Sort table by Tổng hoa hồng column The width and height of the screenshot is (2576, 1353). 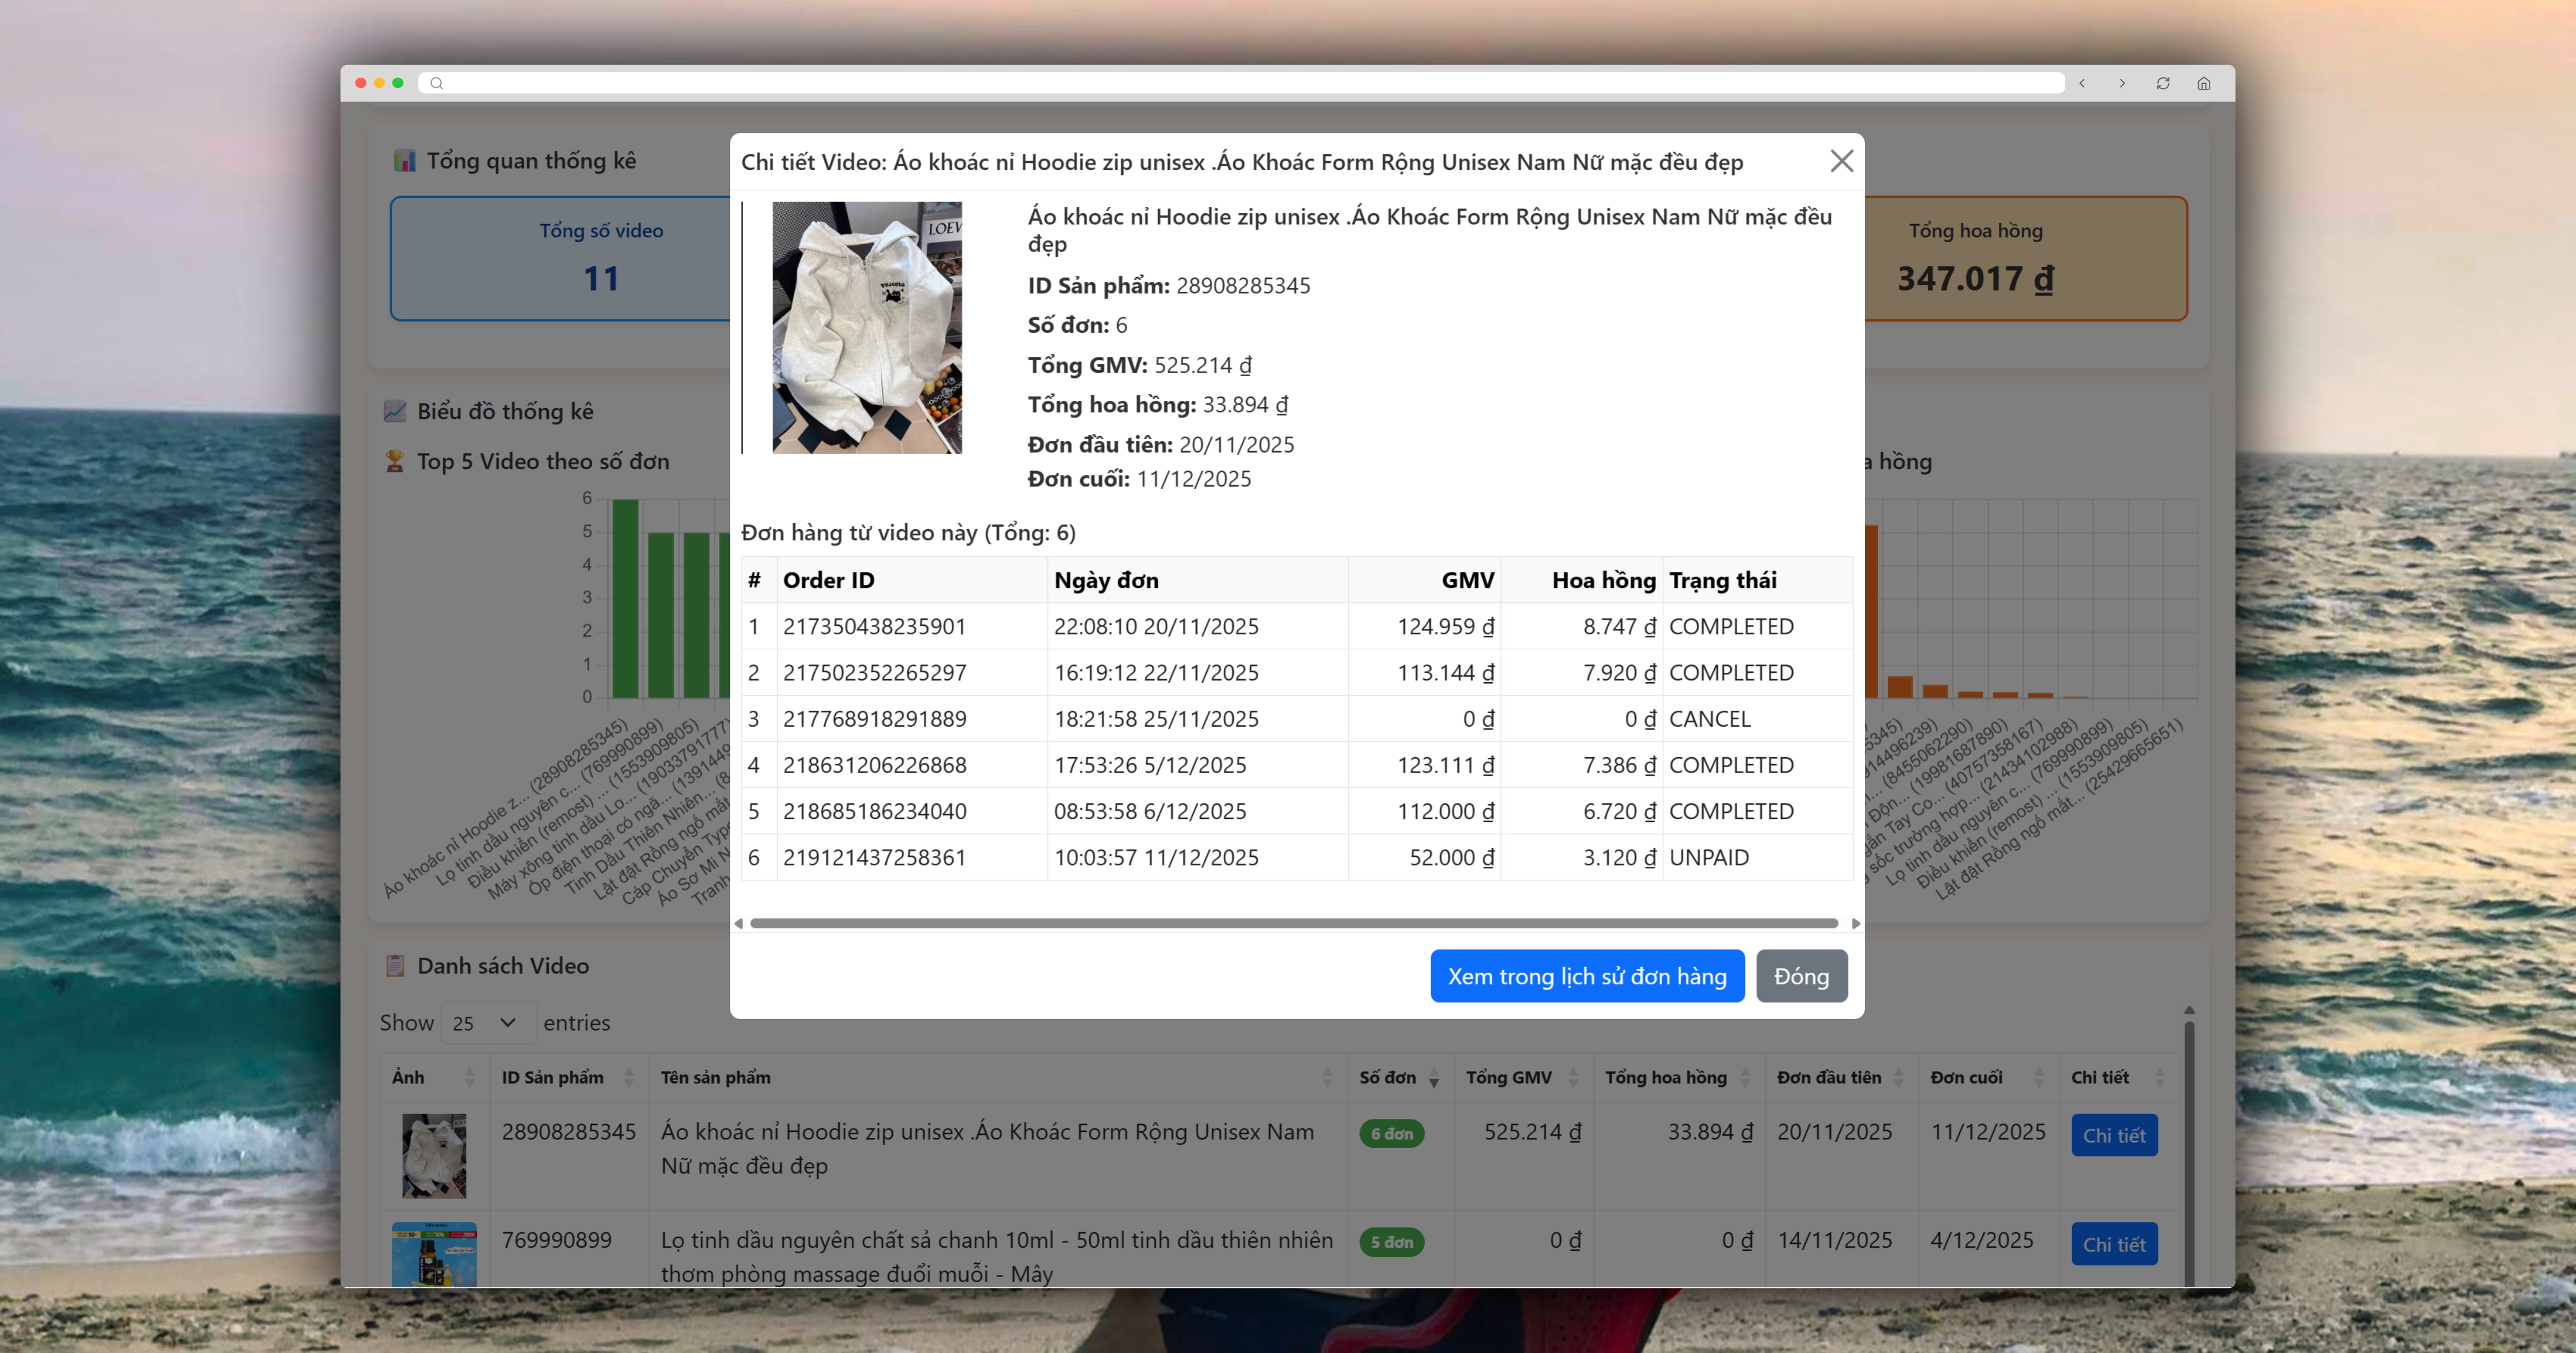click(1676, 1077)
